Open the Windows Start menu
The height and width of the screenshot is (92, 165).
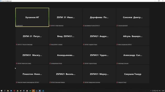(2, 91)
